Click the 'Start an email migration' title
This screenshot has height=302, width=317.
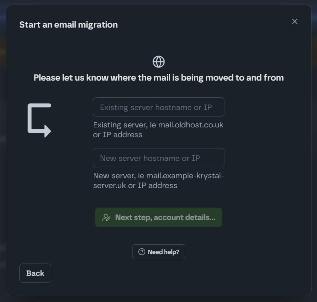click(x=68, y=25)
